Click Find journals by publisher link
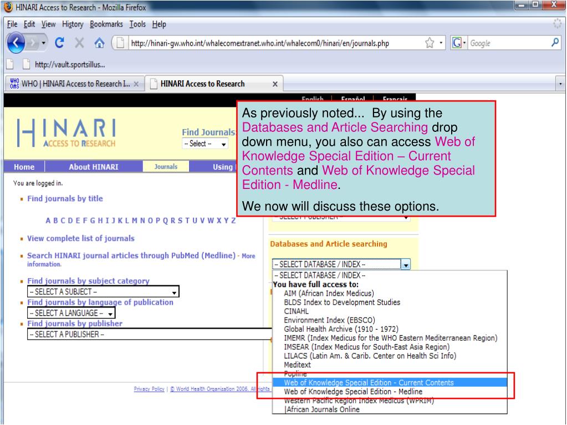This screenshot has width=567, height=425. coord(75,324)
